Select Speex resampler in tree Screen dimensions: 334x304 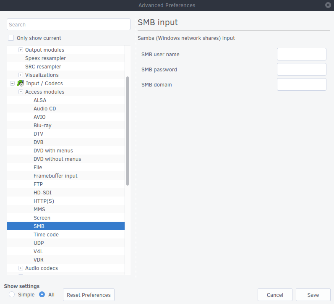click(45, 58)
